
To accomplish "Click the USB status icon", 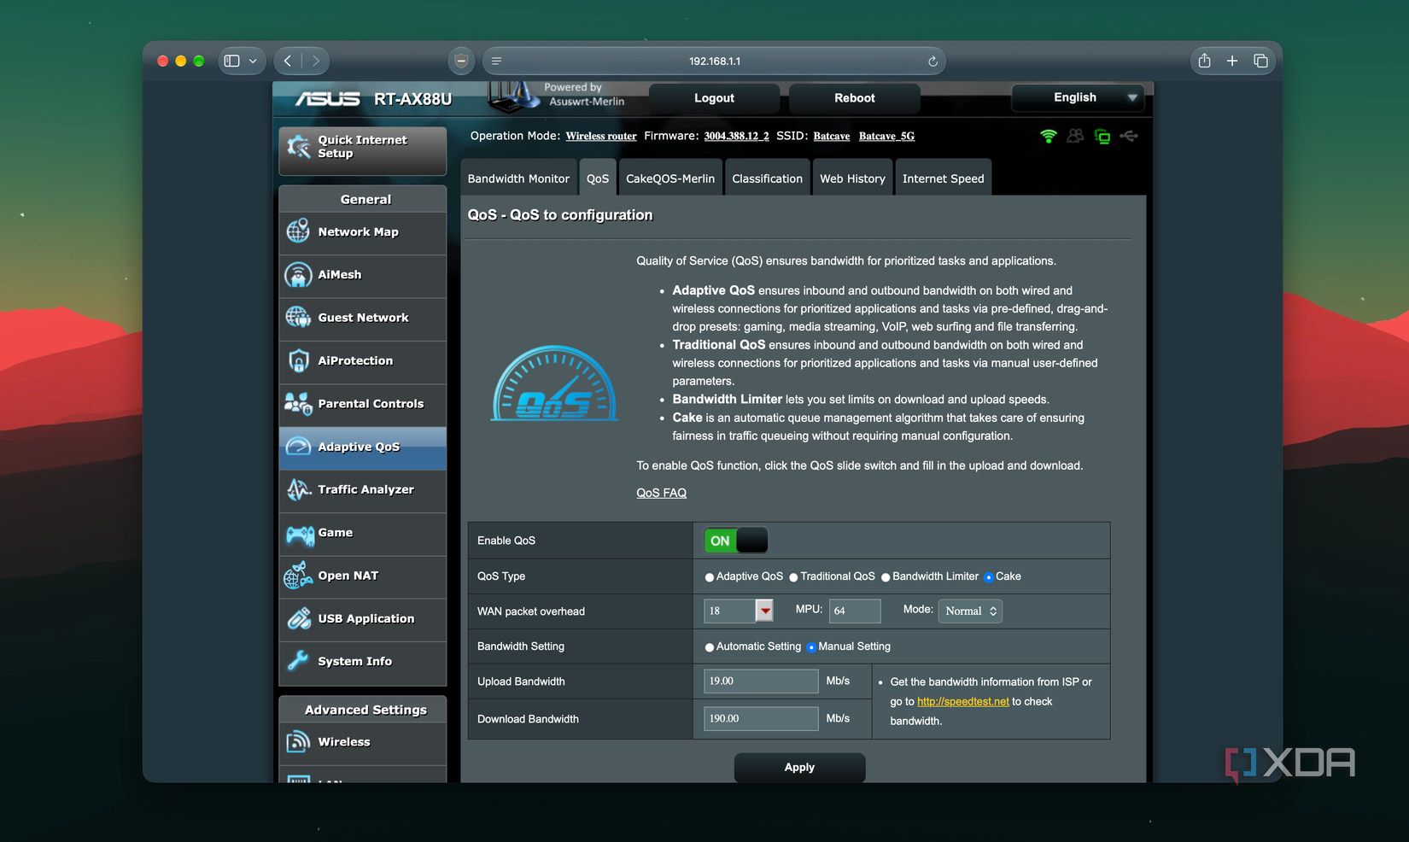I will pyautogui.click(x=1129, y=136).
